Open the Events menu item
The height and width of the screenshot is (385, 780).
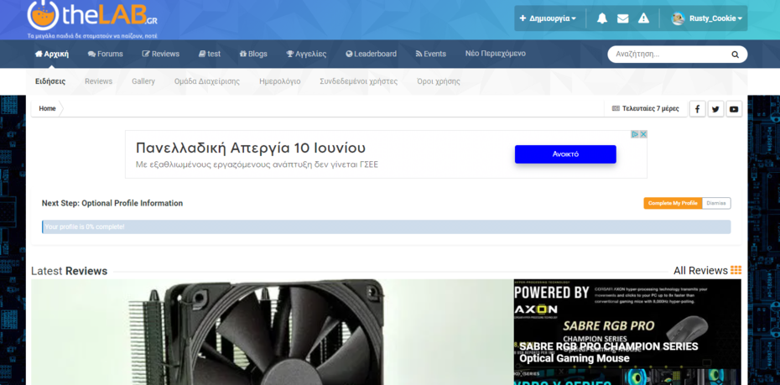431,54
